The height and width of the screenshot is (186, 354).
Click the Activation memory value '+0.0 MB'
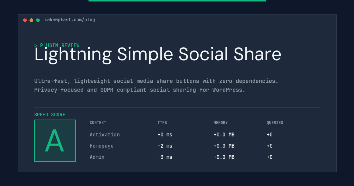pyautogui.click(x=224, y=135)
